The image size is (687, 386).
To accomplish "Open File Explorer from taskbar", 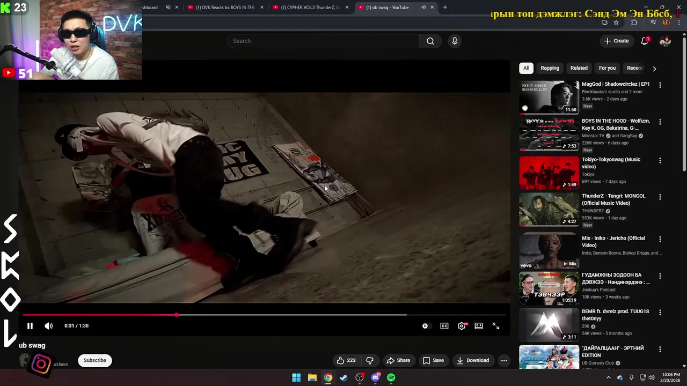I will 312,377.
